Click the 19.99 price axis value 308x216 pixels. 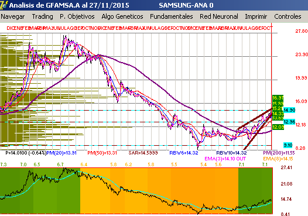pyautogui.click(x=302, y=78)
